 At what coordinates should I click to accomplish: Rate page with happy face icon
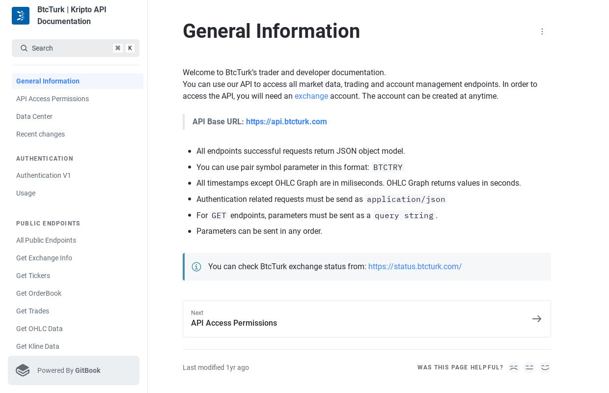point(545,367)
